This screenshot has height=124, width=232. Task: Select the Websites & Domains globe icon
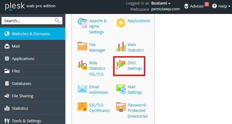coord(7,34)
